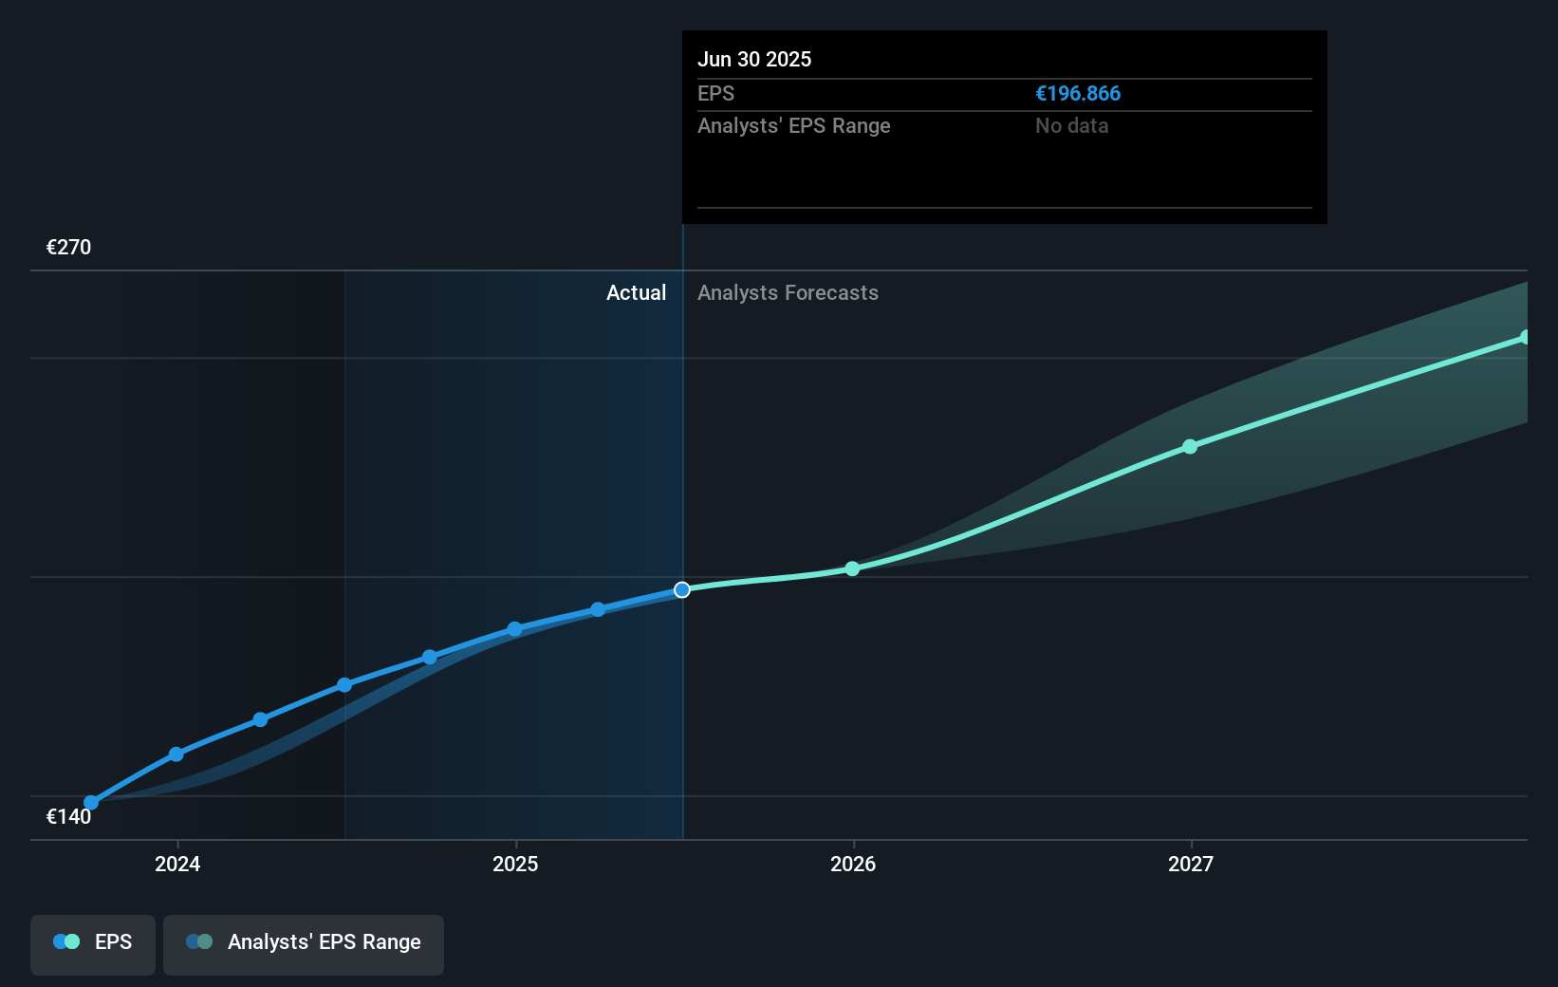Image resolution: width=1558 pixels, height=987 pixels.
Task: Click the first blue EPS data point near €140
Action: pyautogui.click(x=90, y=802)
